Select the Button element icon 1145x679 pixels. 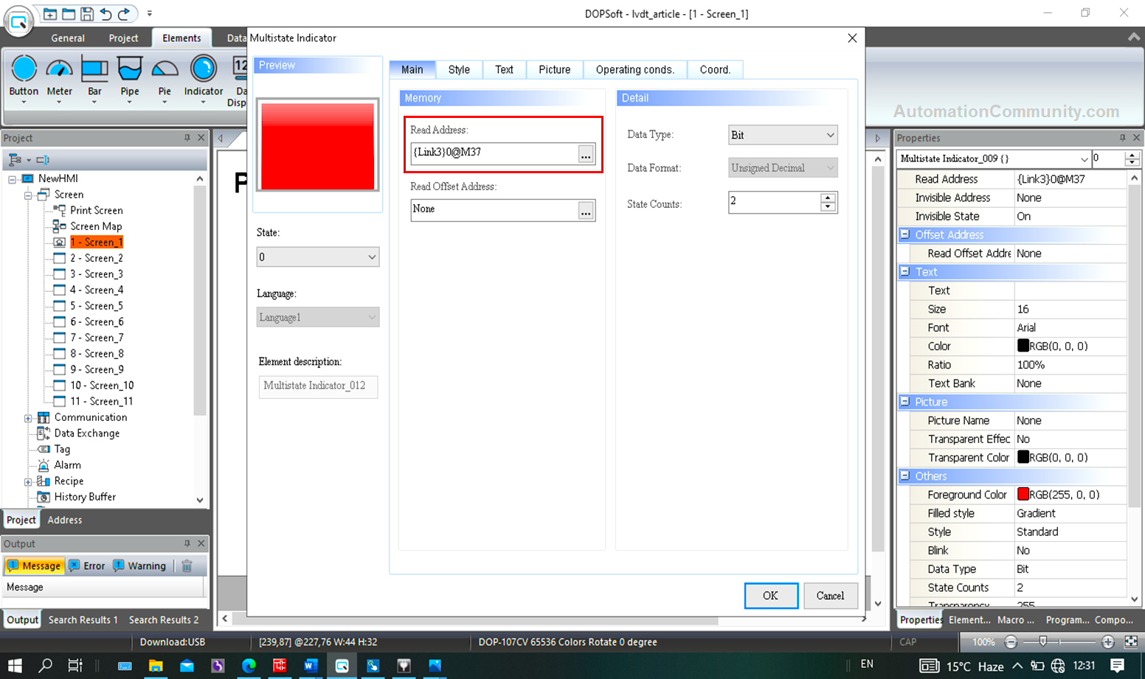(x=24, y=70)
